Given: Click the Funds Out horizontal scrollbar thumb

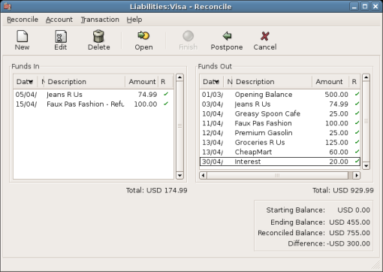Looking at the screenshot, I should click(277, 175).
